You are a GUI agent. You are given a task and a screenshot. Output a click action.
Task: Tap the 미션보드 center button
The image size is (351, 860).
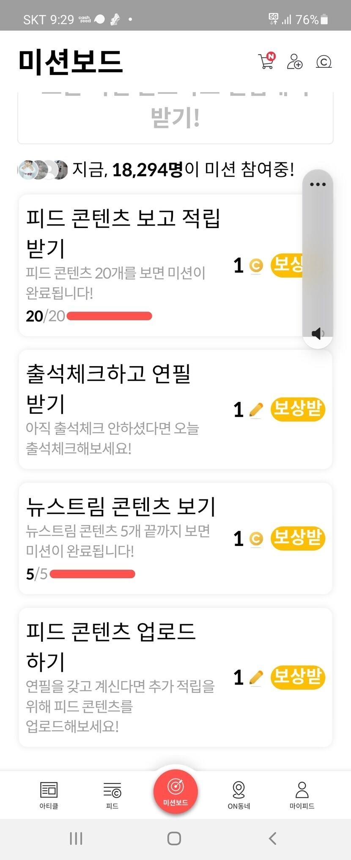coord(175,792)
